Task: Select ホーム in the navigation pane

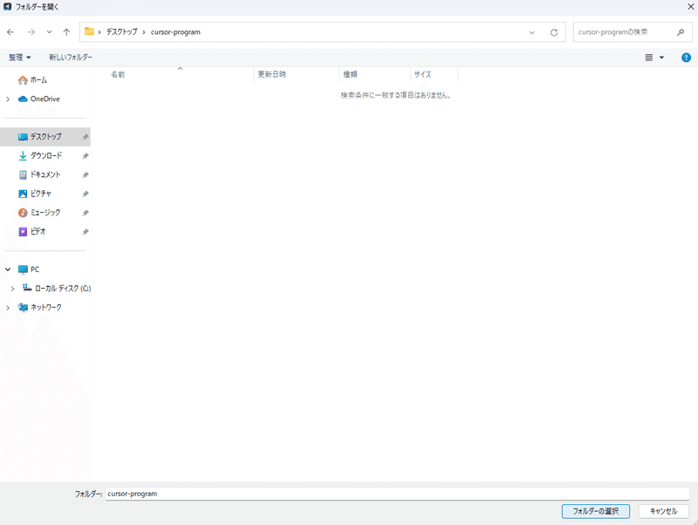Action: pos(38,79)
